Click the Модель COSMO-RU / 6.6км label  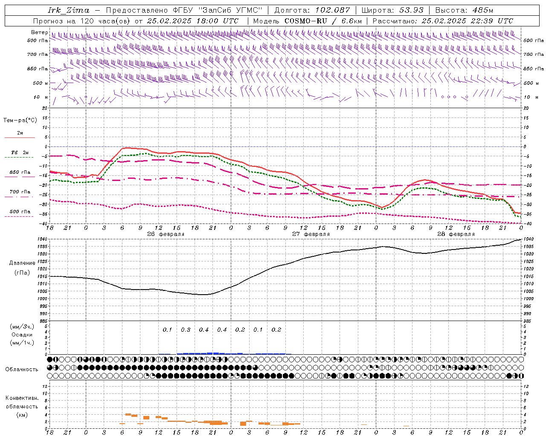click(307, 21)
